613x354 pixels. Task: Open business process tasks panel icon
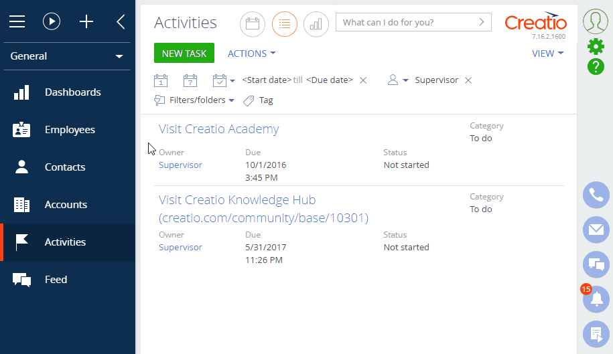596,334
